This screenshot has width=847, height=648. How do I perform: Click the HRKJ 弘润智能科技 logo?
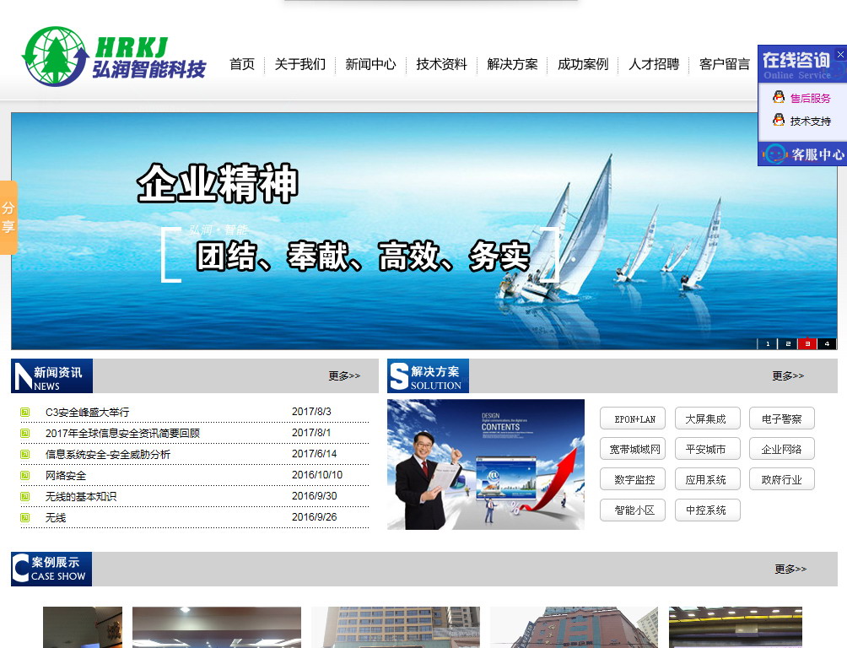[114, 57]
